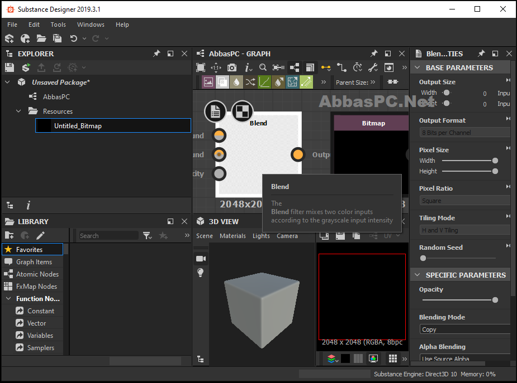This screenshot has width=517, height=383.
Task: Open the Edit menu
Action: (x=34, y=25)
